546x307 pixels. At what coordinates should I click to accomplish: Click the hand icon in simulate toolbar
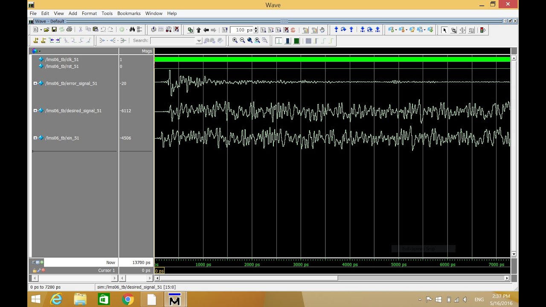pos(322,30)
